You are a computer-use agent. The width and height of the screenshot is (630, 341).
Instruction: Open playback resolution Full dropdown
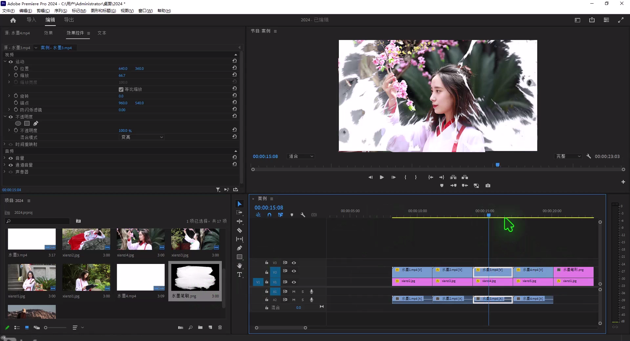tap(568, 156)
